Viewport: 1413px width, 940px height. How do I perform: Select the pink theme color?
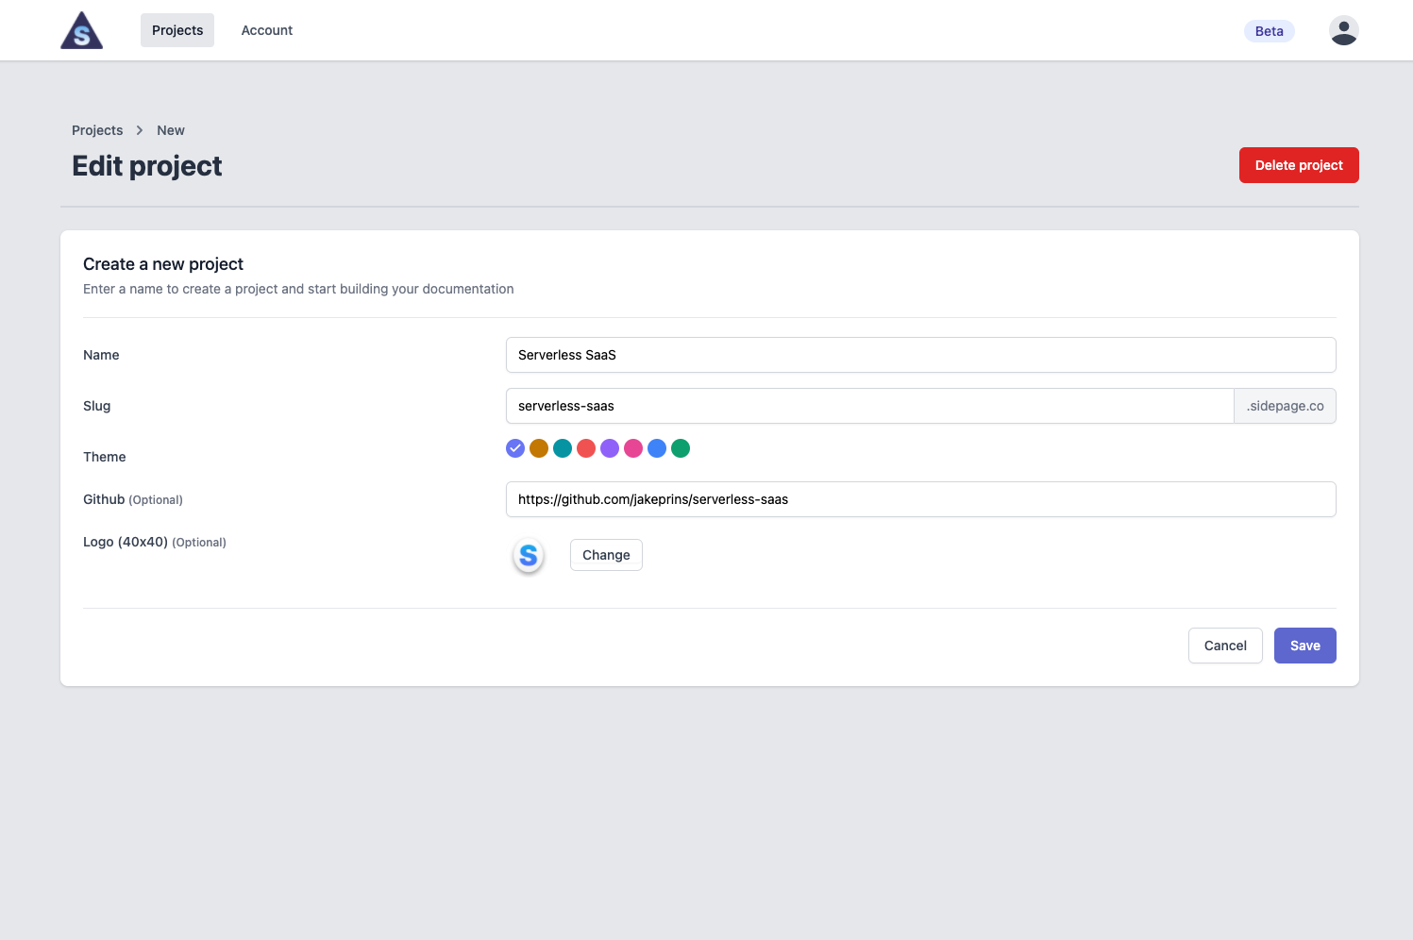click(x=633, y=448)
